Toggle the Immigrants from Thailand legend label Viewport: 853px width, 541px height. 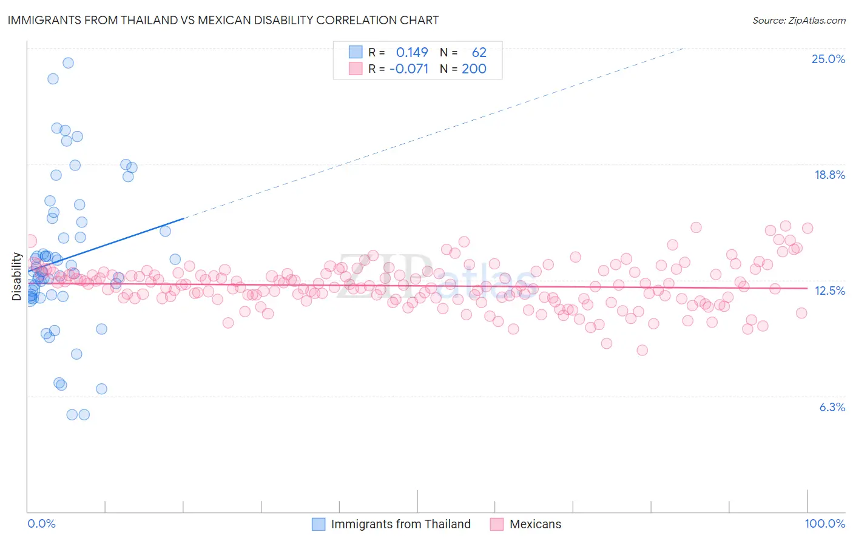coord(401,524)
